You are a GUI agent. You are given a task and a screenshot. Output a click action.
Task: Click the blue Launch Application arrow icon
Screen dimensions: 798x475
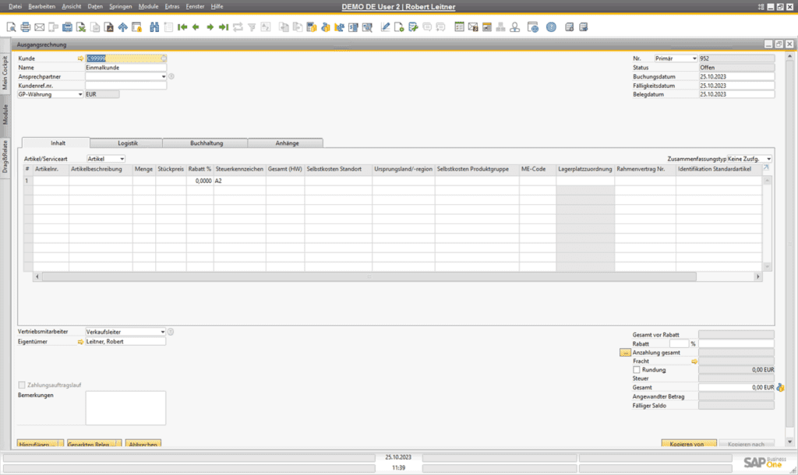click(122, 27)
